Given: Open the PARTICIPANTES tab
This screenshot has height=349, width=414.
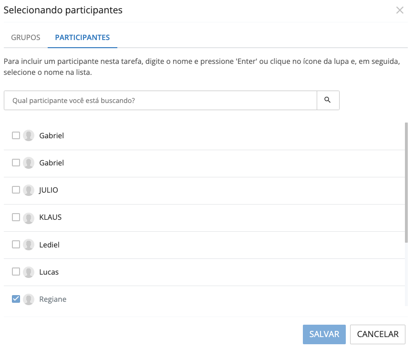Looking at the screenshot, I should tap(82, 37).
